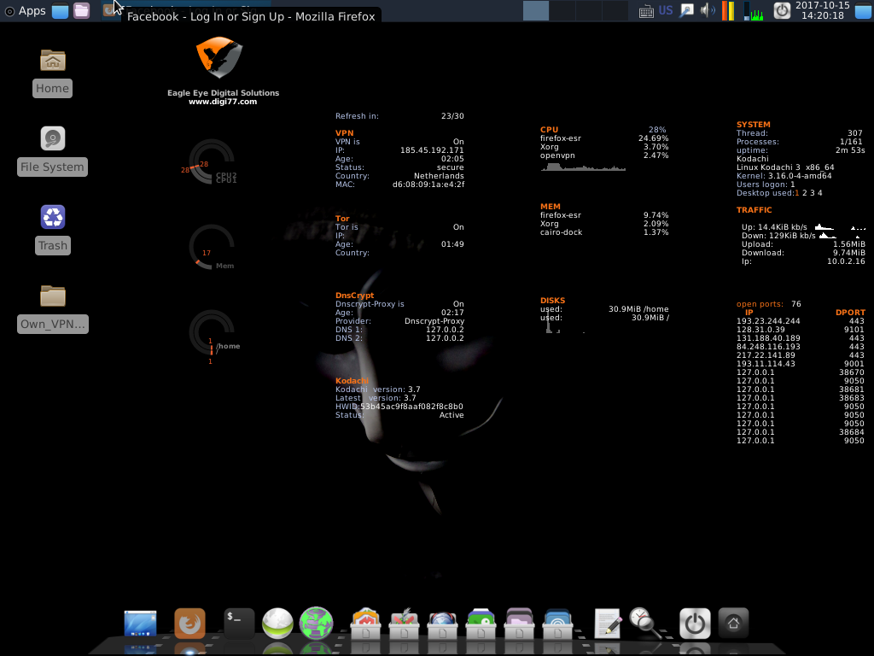Switch to the first workspace in pager

click(536, 10)
